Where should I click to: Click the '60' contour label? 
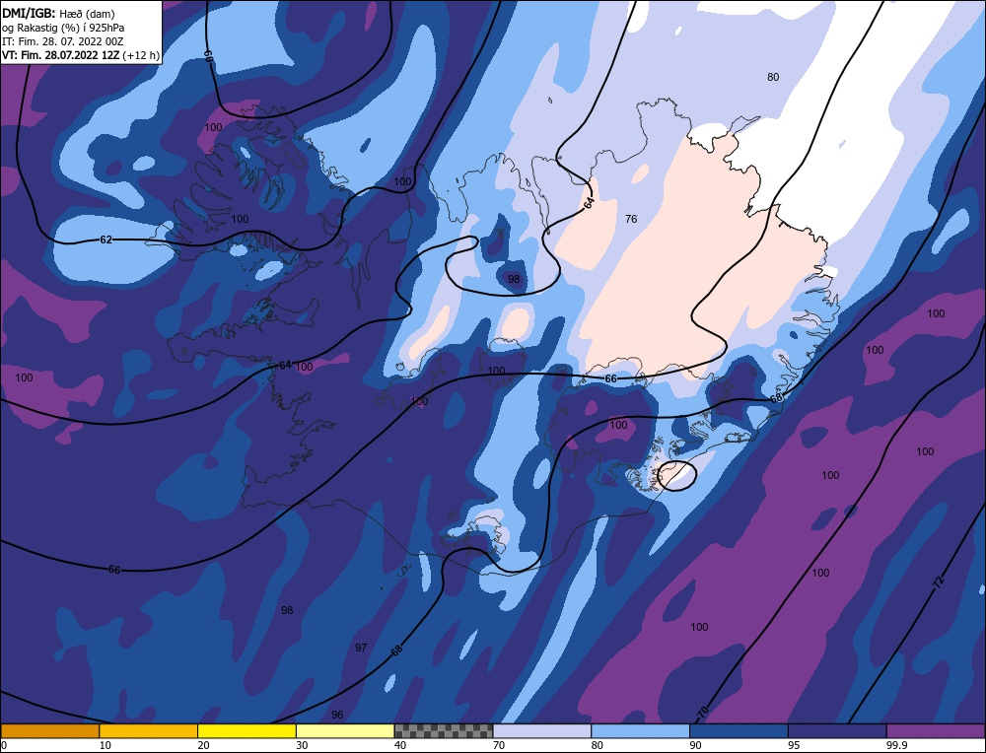tap(209, 55)
